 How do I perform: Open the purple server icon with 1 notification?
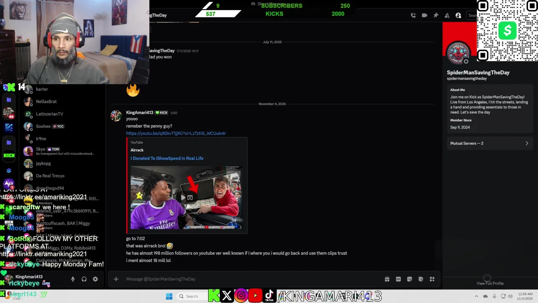[9, 184]
